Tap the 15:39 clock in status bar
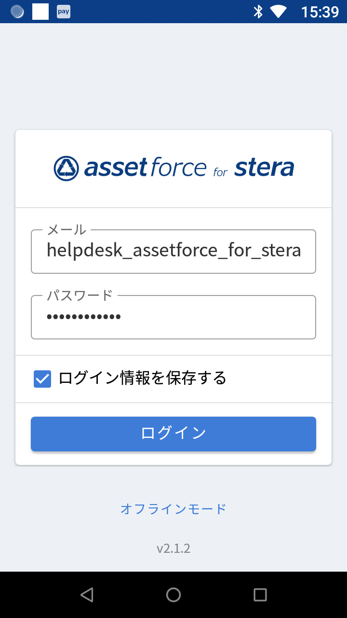347x618 pixels. 320,12
